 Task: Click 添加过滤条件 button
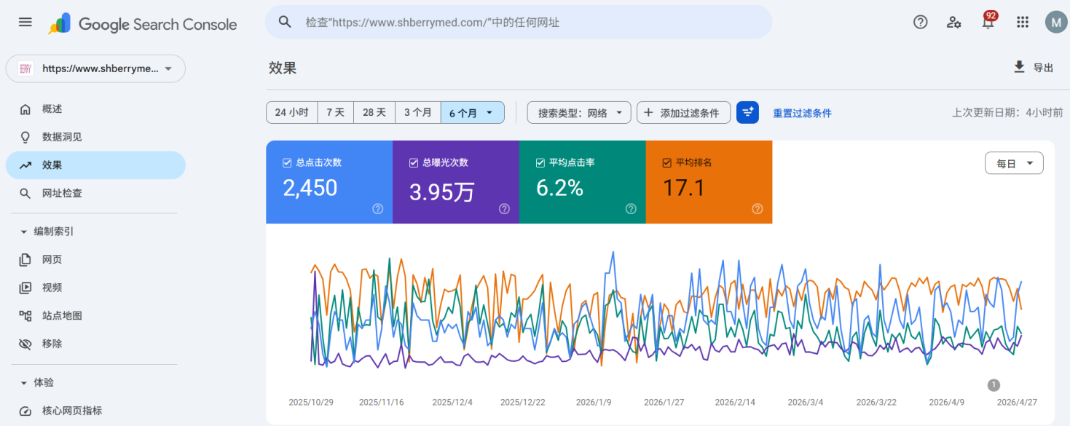683,113
